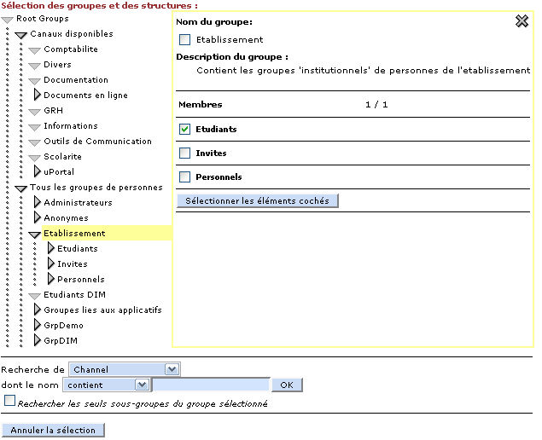542x440 pixels.
Task: Expand the uPortal group arrow
Action: [x=37, y=172]
